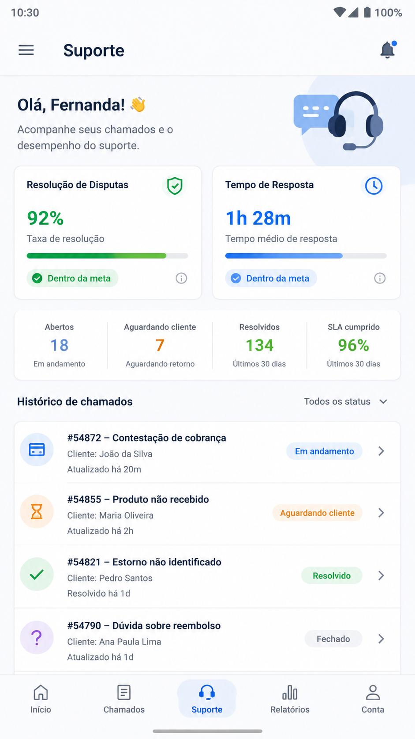Screen dimensions: 415x739
Task: Tap the green shield icon on dispute card
Action: [x=175, y=186]
